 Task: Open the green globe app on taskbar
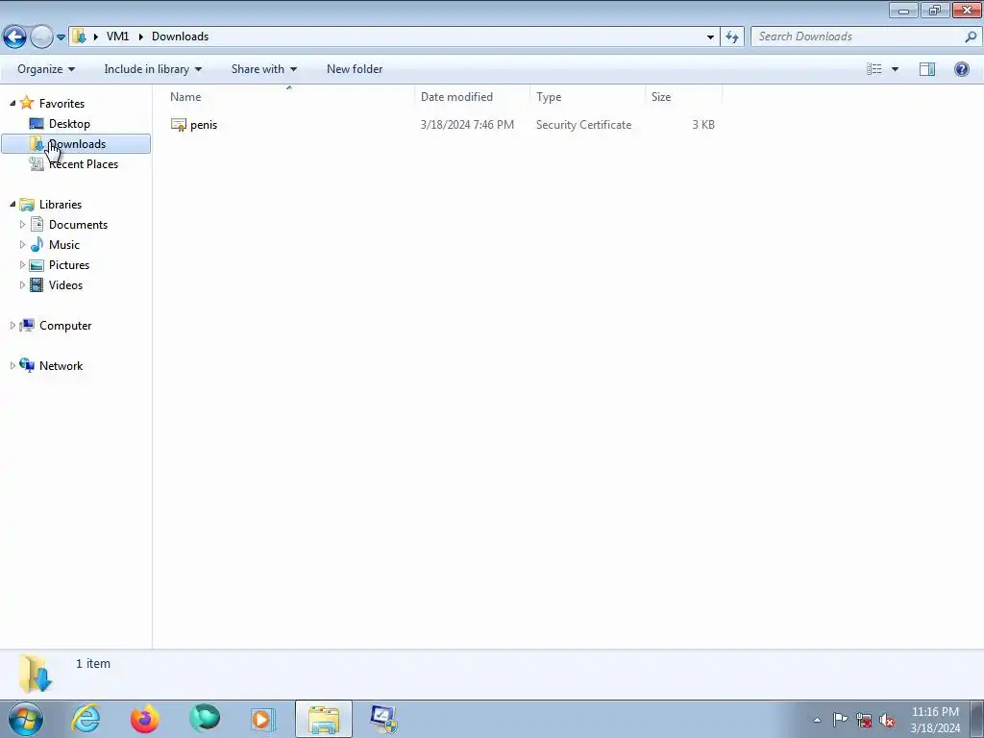(x=205, y=719)
